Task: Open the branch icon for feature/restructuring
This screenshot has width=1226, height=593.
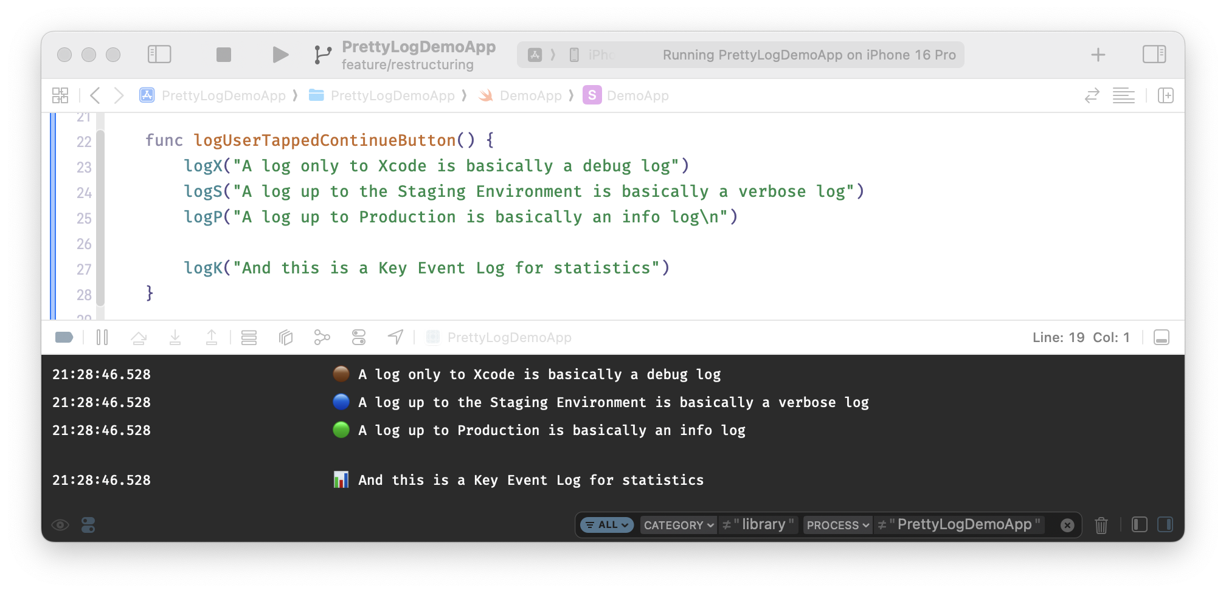Action: click(322, 55)
